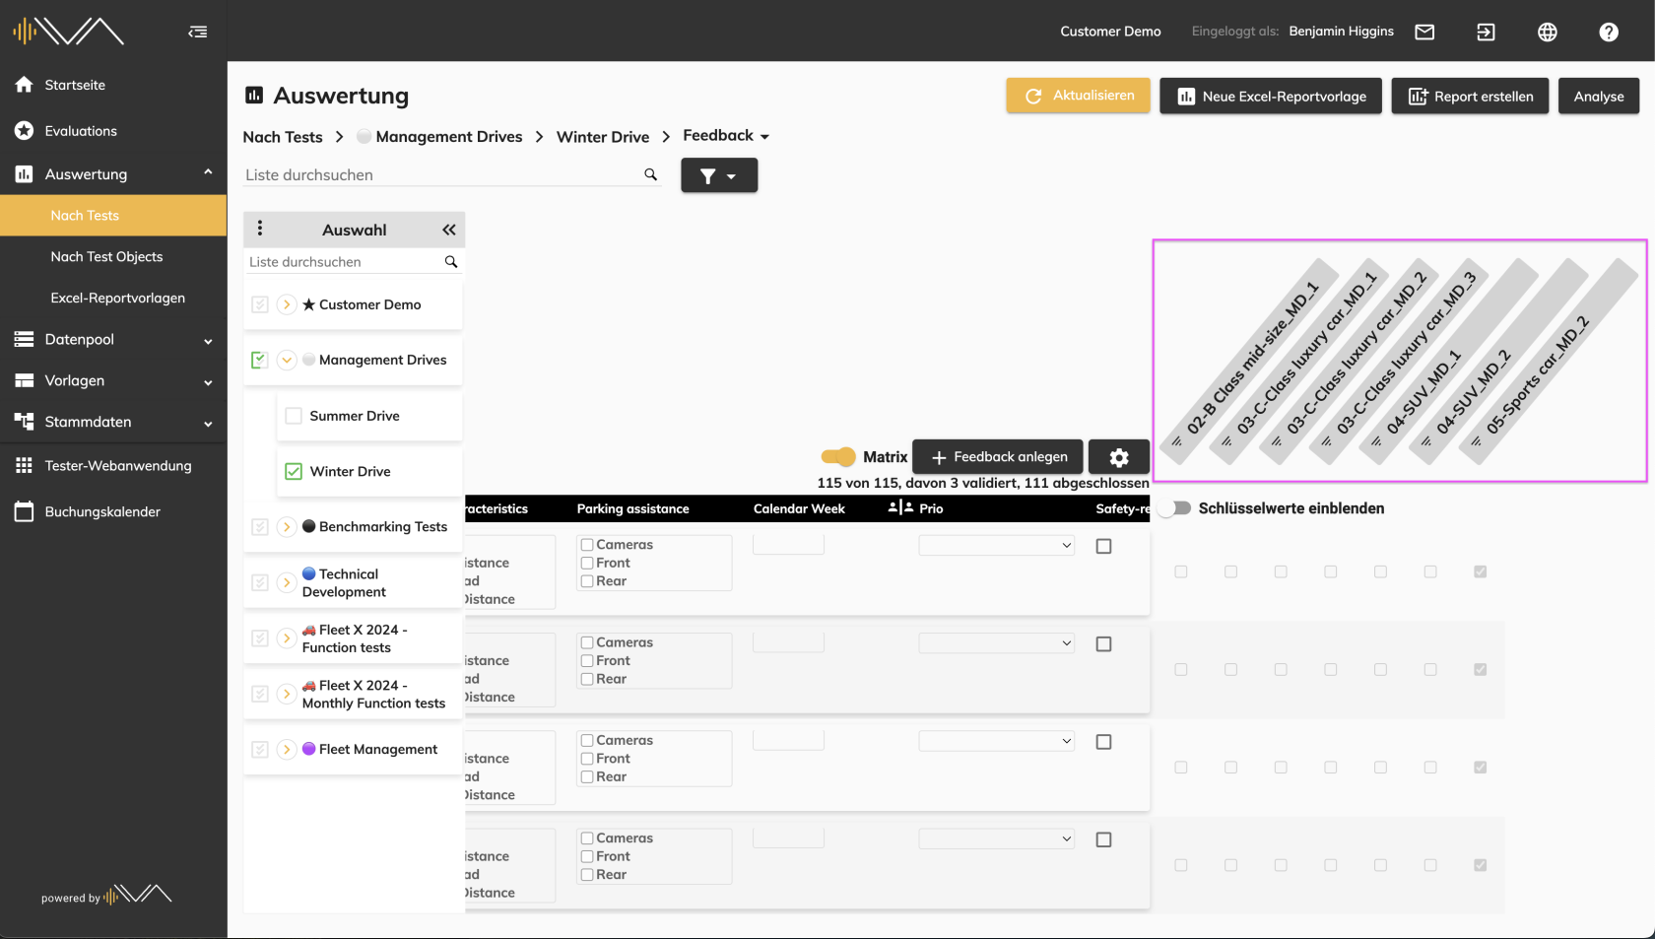The width and height of the screenshot is (1655, 939).
Task: Select Nach Tests in sidebar
Action: (x=113, y=215)
